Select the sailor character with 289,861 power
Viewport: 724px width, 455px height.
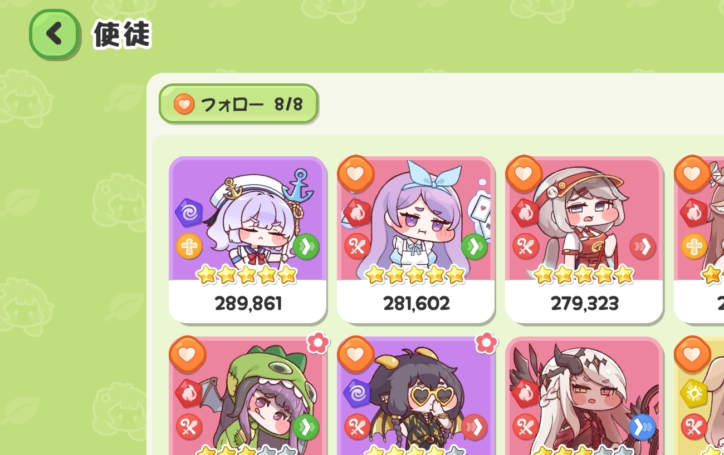click(x=248, y=240)
